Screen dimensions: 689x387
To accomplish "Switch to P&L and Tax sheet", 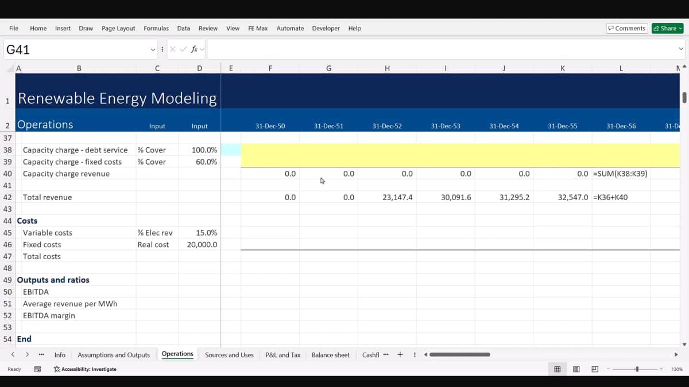I will [282, 355].
